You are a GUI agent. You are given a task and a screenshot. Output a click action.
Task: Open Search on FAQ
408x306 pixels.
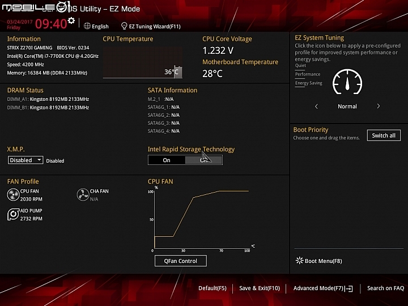point(385,288)
